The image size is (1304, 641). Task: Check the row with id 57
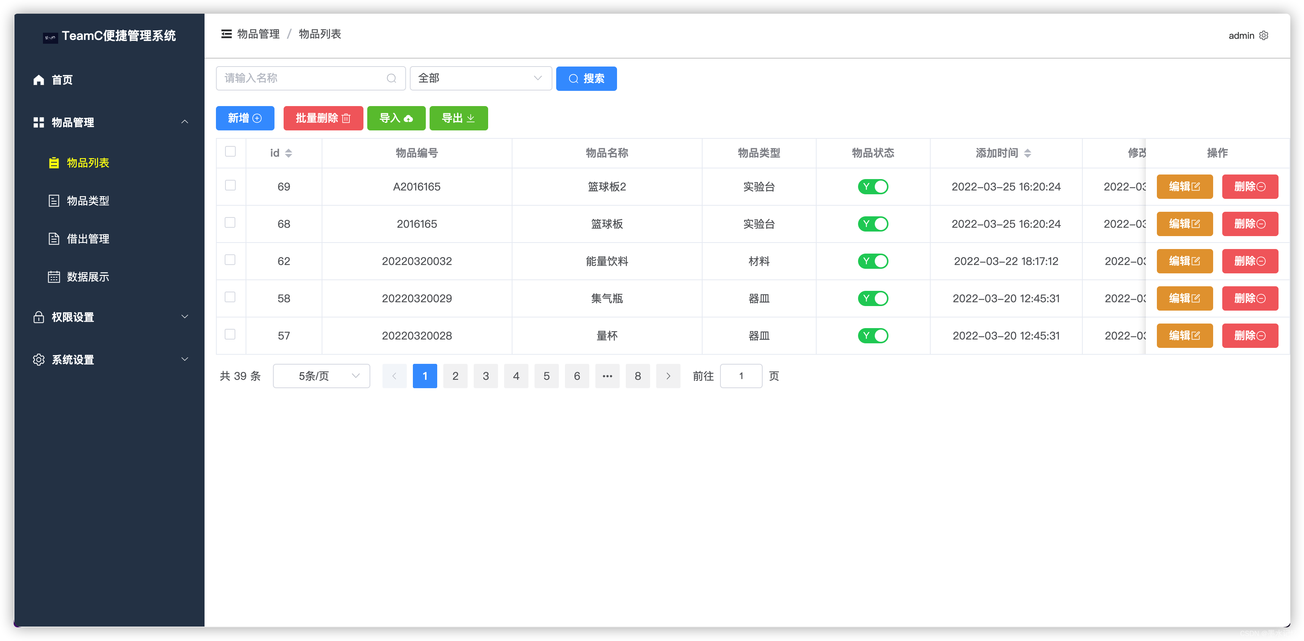pos(230,334)
